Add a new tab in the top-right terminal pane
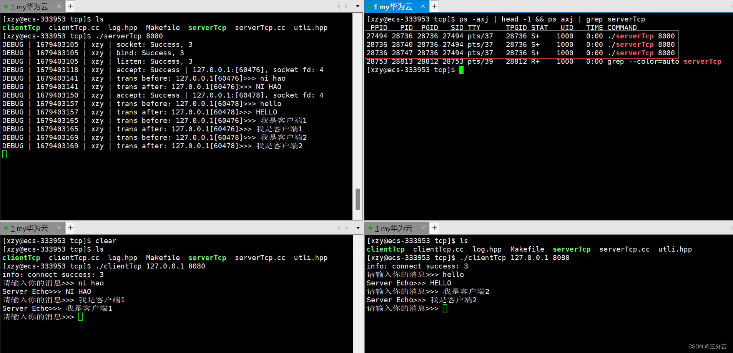The image size is (733, 353). tap(434, 6)
